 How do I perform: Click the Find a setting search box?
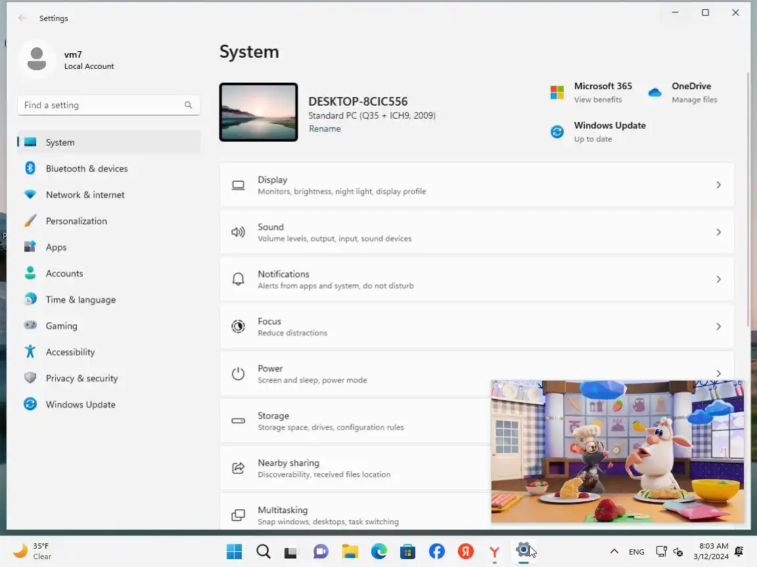108,105
